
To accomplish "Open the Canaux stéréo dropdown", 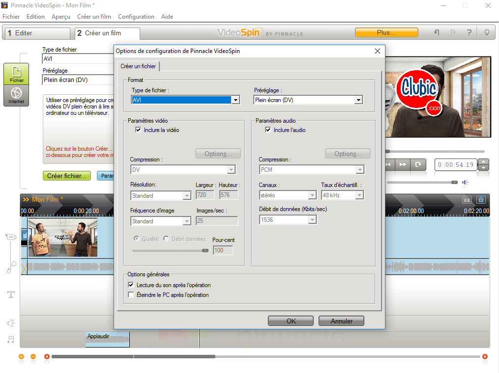I will [313, 195].
